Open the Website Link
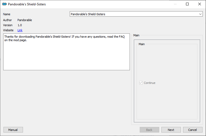This screenshot has height=136, width=206. (20, 30)
